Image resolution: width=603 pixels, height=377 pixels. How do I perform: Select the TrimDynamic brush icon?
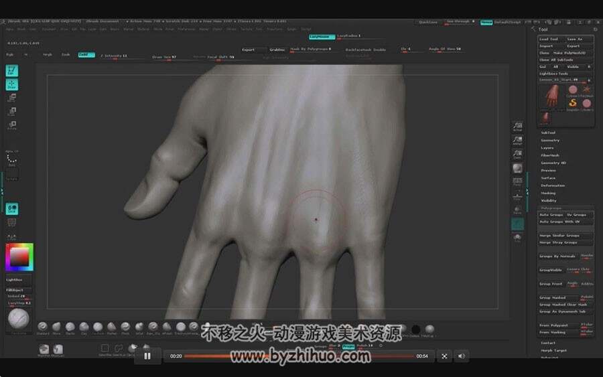(x=181, y=327)
